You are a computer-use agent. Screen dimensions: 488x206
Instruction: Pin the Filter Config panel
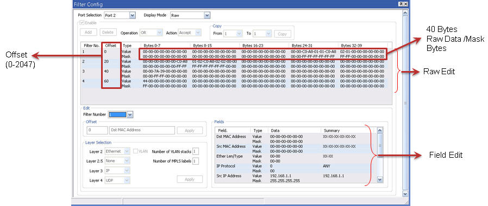click(x=401, y=4)
